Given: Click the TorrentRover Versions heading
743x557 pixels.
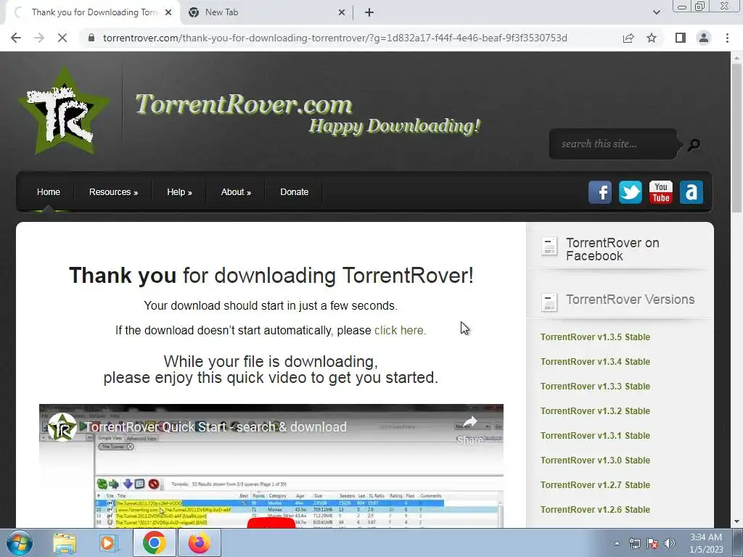Looking at the screenshot, I should 631,300.
